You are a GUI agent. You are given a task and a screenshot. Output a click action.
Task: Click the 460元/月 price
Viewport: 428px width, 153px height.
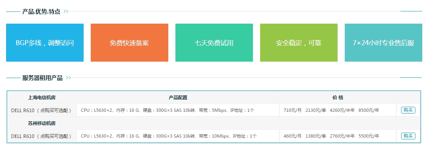point(293,136)
